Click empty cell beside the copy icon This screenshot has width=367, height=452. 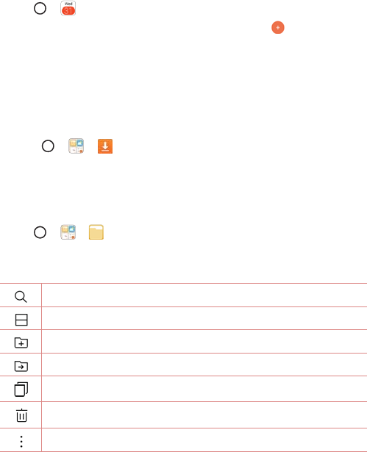pyautogui.click(x=204, y=389)
